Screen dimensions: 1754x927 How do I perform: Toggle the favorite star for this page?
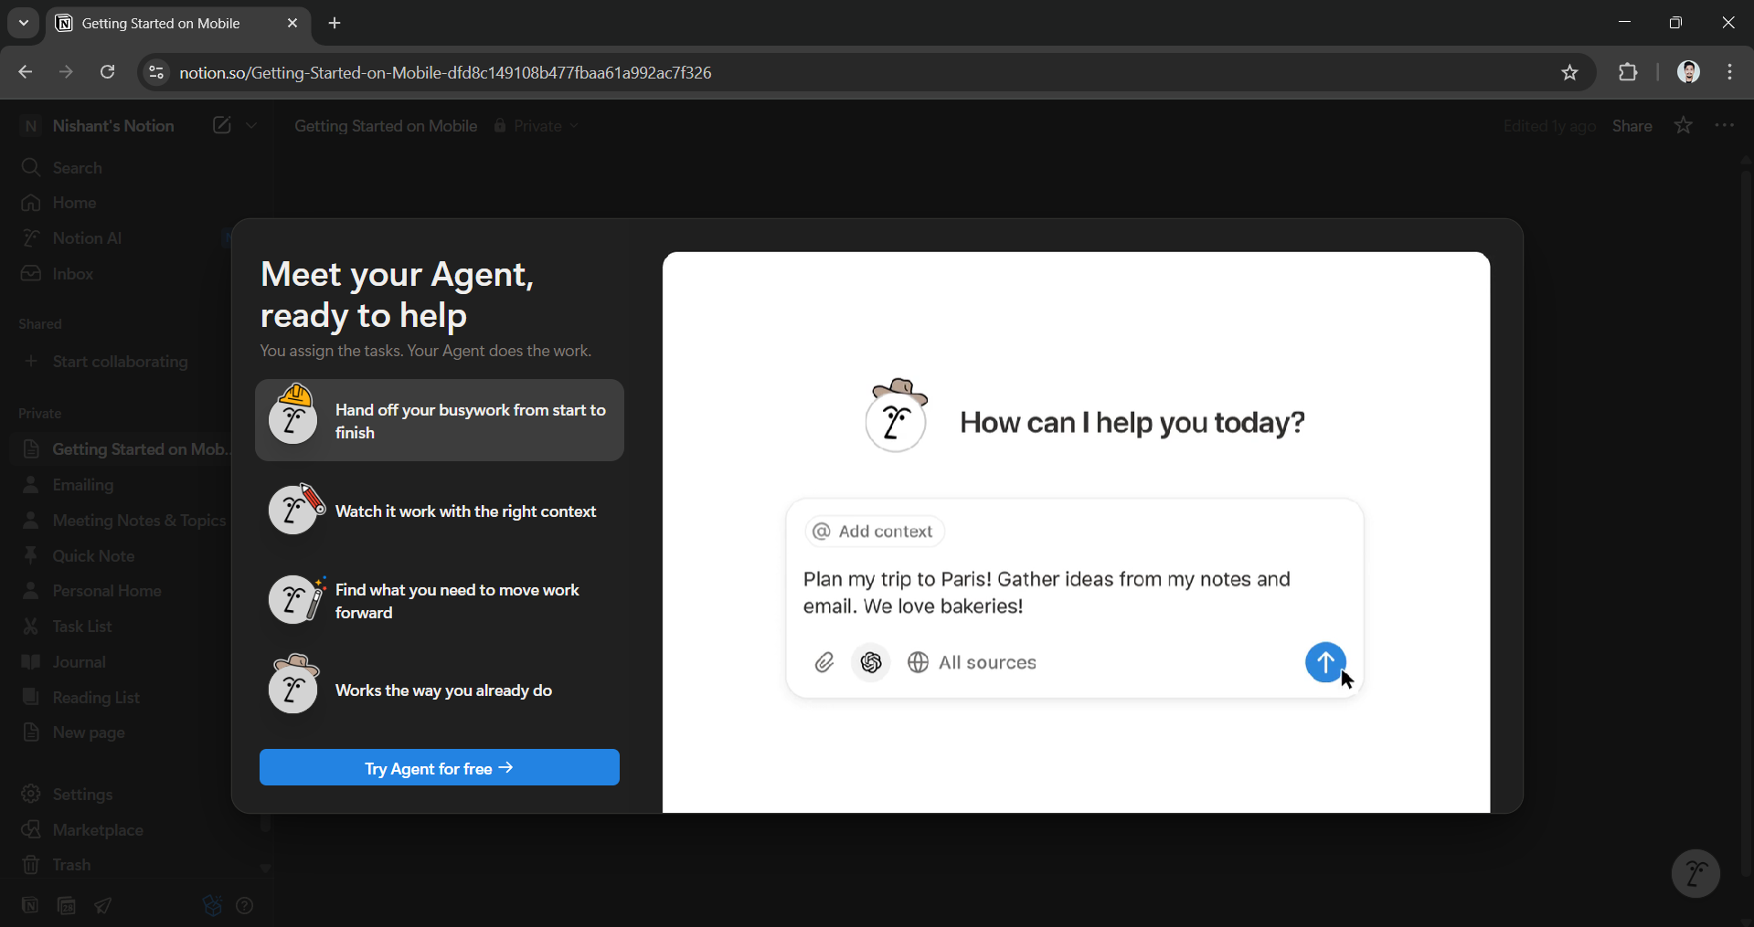pyautogui.click(x=1682, y=126)
